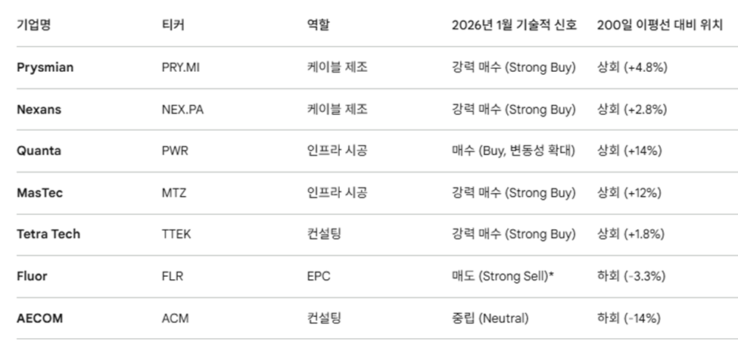The height and width of the screenshot is (354, 738).
Task: Select the Prysmian company name cell
Action: (x=45, y=67)
